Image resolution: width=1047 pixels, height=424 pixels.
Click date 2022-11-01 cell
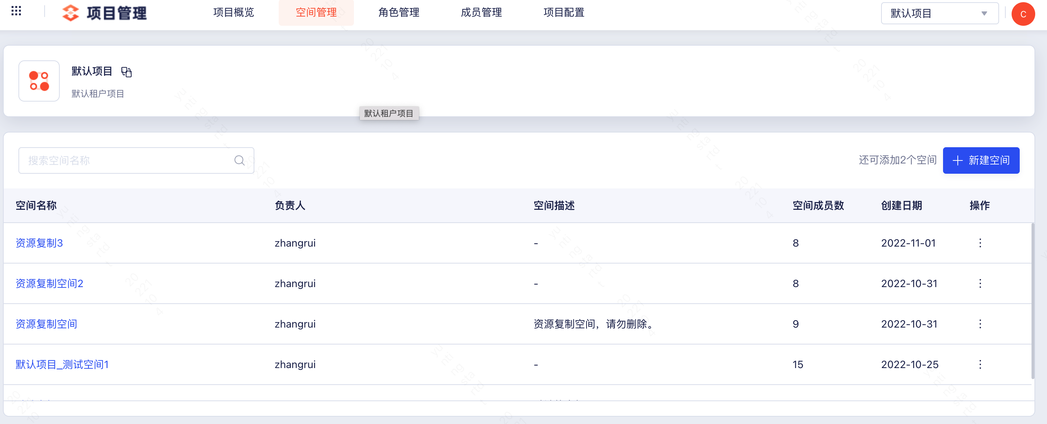[908, 243]
